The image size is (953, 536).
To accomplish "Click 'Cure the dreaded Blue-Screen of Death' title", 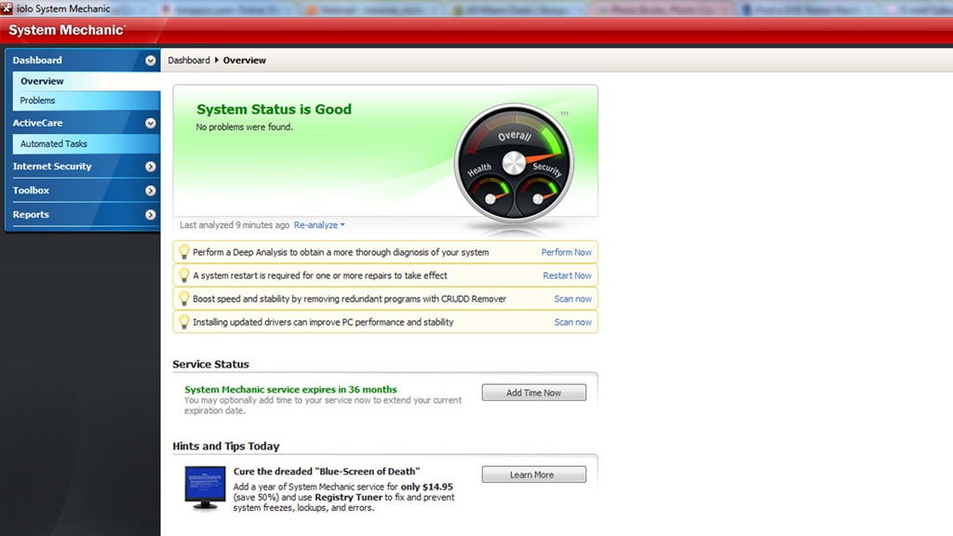I will (x=327, y=472).
